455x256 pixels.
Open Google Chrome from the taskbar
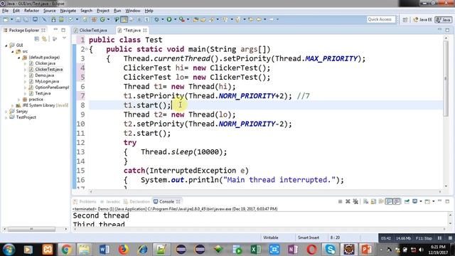[x=66, y=250]
